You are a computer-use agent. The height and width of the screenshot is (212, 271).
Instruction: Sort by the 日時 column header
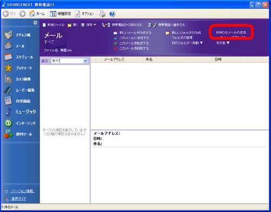coord(218,59)
